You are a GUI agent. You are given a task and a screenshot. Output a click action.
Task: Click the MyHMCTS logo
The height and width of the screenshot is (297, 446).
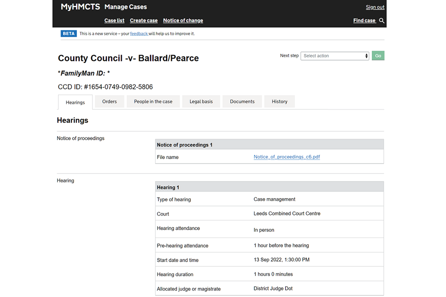[80, 7]
